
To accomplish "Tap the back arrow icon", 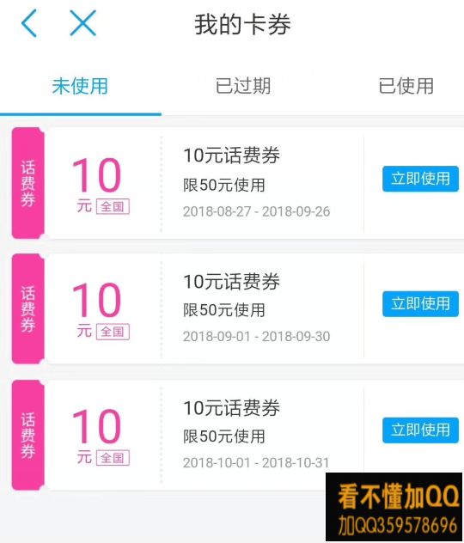I will coord(29,23).
